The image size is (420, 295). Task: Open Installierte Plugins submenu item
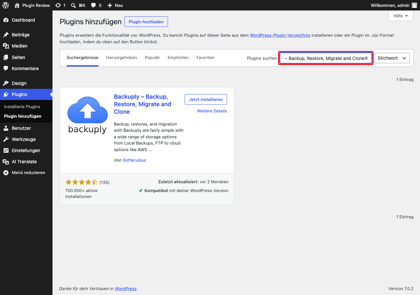pos(22,107)
